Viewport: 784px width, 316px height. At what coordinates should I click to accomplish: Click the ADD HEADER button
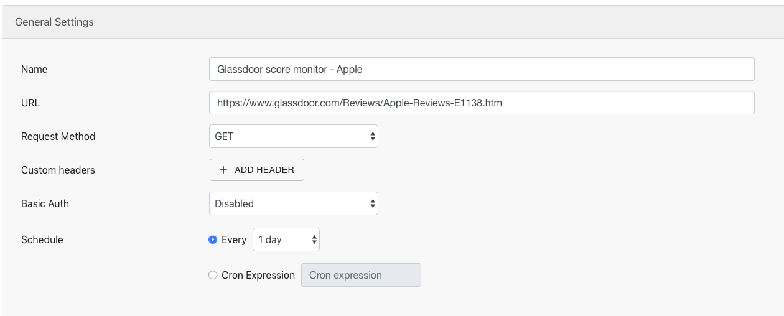pos(257,170)
